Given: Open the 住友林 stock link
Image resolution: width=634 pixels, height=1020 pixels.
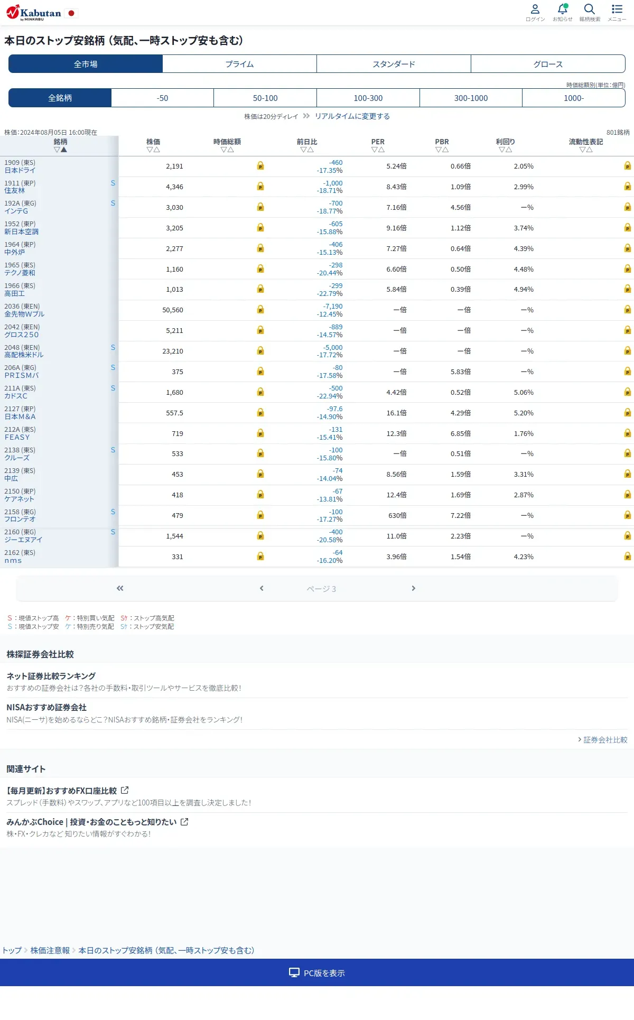Looking at the screenshot, I should (x=15, y=191).
